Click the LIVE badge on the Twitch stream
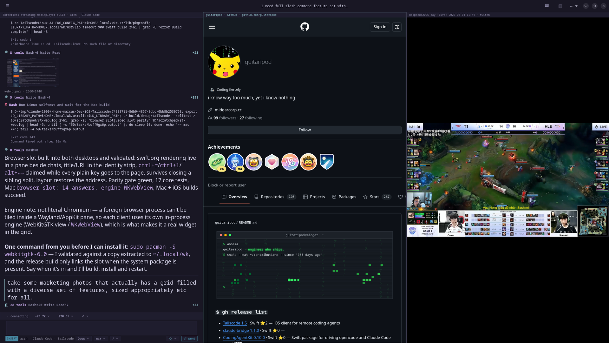This screenshot has height=343, width=609. (x=600, y=127)
